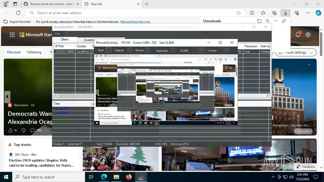Screen dimensions: 324x182
Task: Dislike the Newsweek story
Action: click(24, 130)
